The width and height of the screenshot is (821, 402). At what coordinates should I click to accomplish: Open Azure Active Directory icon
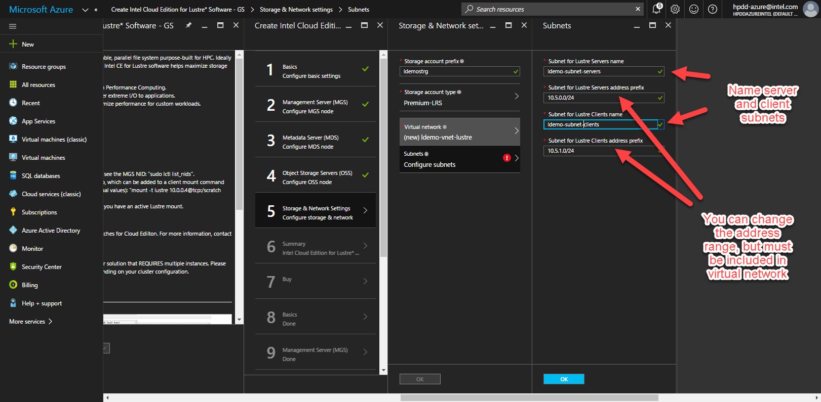tap(13, 230)
